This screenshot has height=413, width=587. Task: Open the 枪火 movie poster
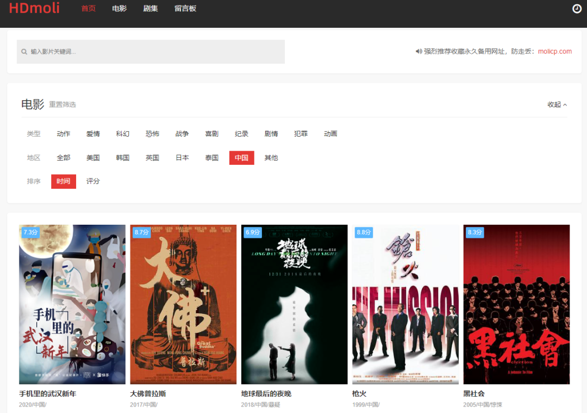pyautogui.click(x=405, y=304)
